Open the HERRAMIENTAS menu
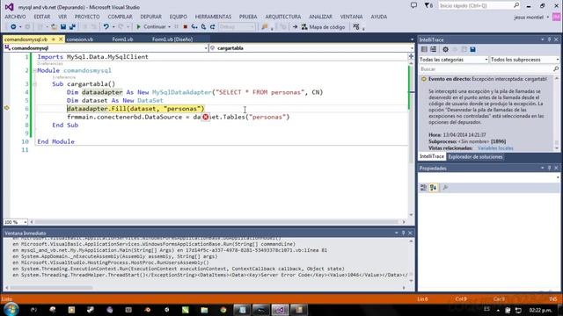 pyautogui.click(x=213, y=17)
